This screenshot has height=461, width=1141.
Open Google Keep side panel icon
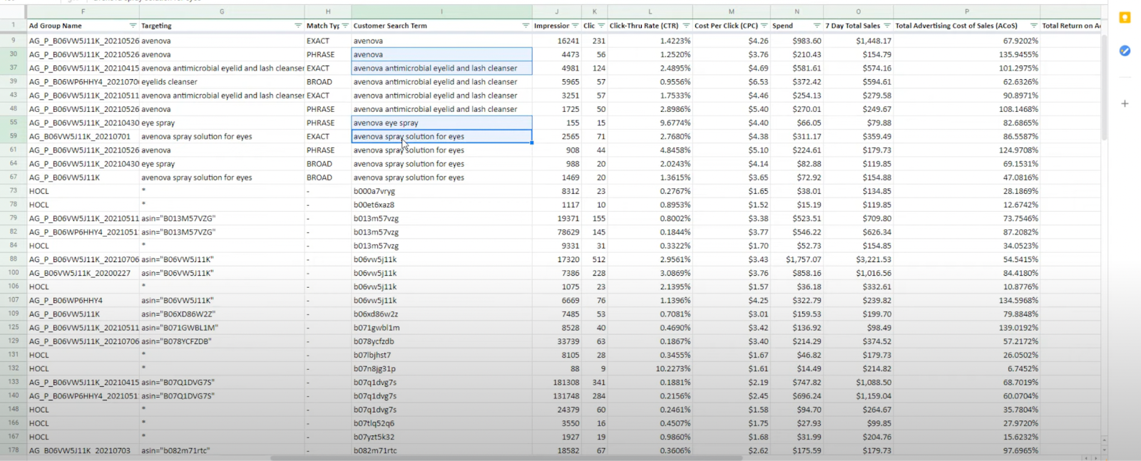(x=1125, y=18)
